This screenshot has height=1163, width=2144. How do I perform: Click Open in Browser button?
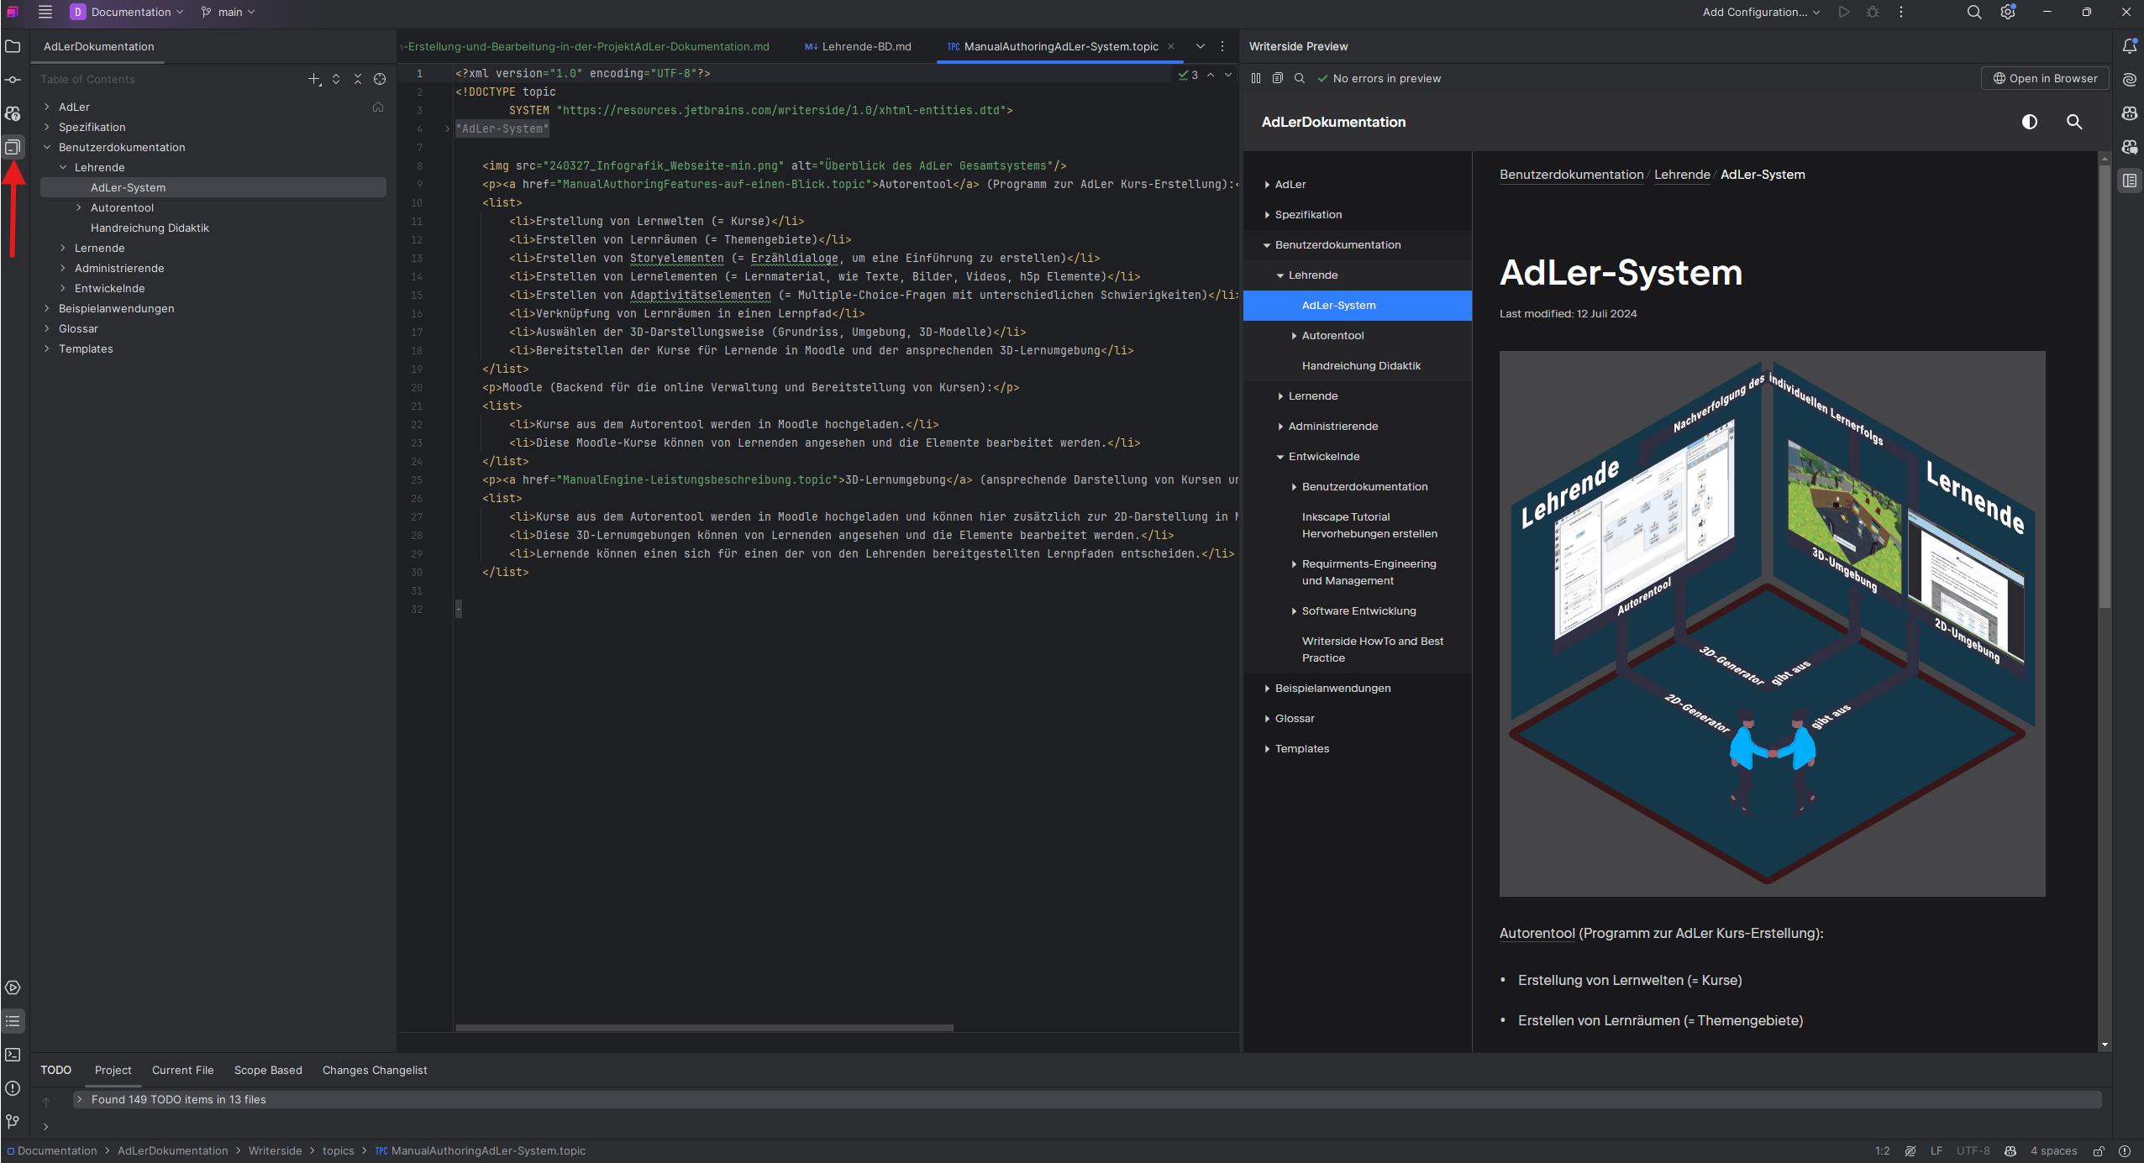click(x=2041, y=79)
